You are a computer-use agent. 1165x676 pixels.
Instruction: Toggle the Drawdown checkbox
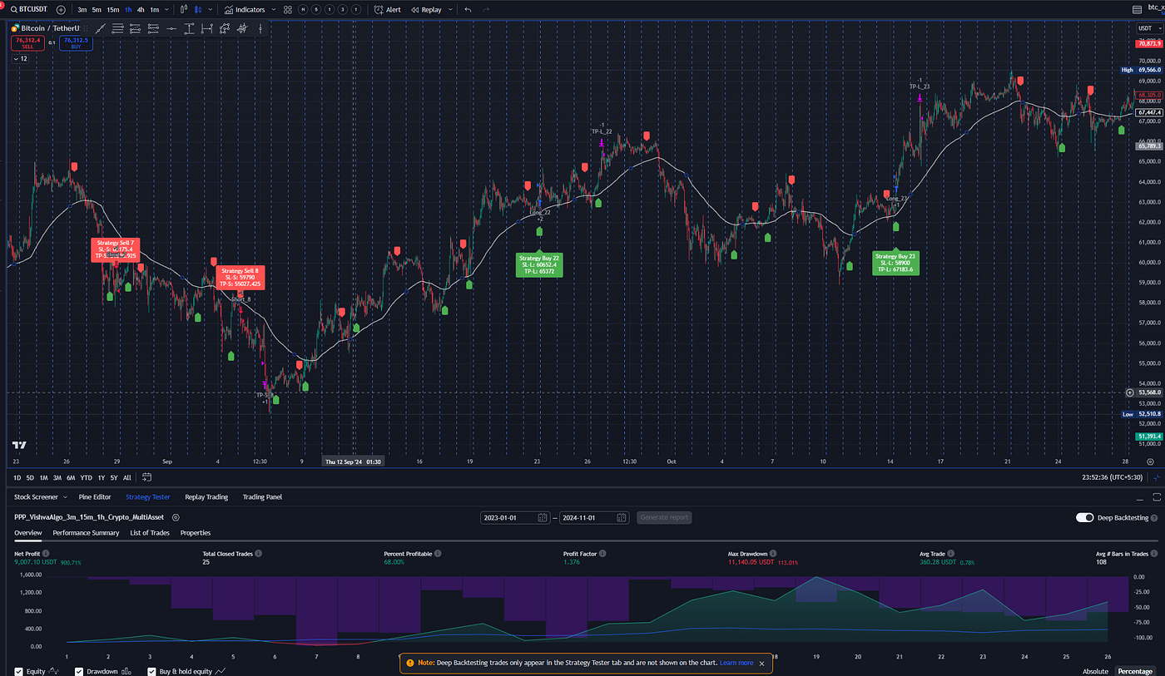tap(79, 671)
